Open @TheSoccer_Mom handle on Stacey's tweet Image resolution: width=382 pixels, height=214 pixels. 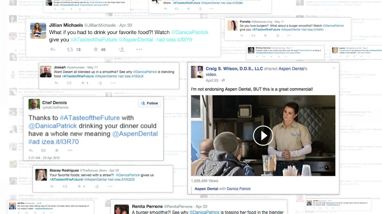click(x=93, y=171)
